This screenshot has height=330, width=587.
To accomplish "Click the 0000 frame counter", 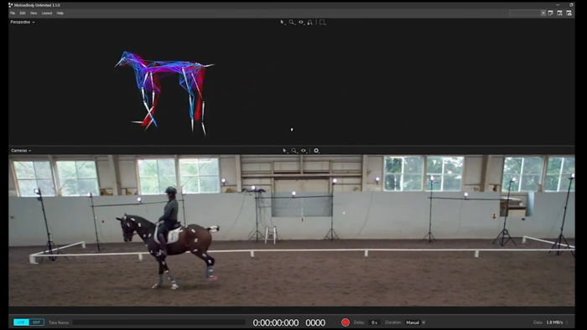I will coord(315,322).
